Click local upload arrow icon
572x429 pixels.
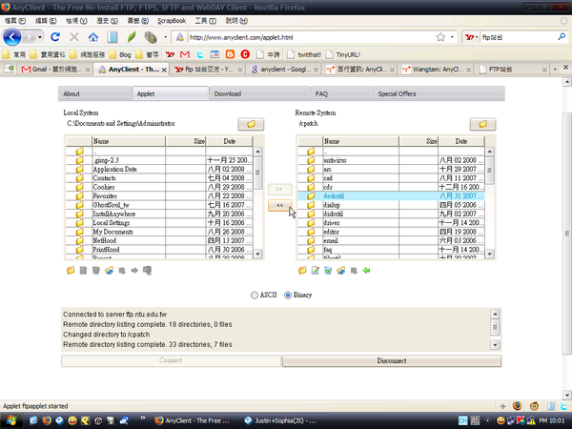pos(134,271)
